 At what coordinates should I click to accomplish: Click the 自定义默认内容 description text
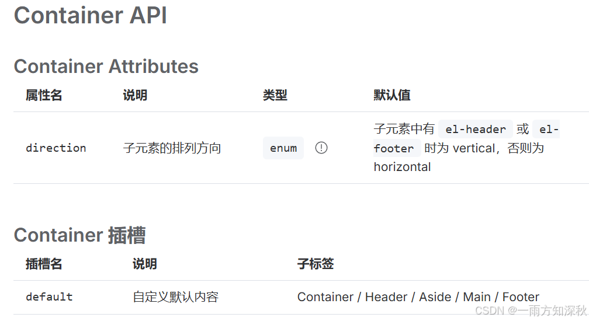tap(175, 297)
